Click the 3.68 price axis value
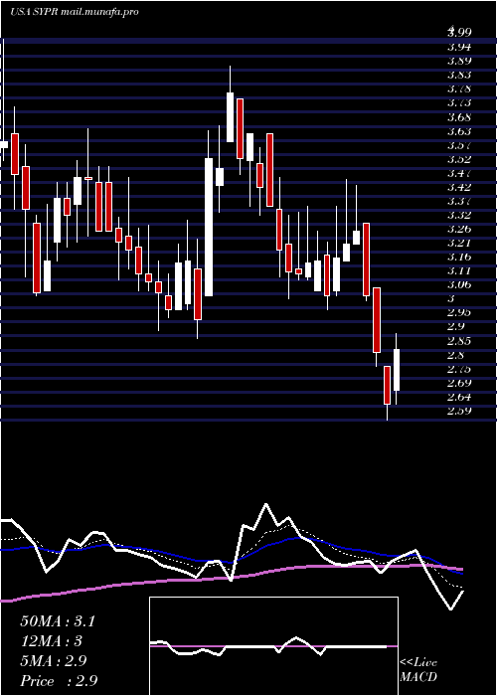Viewport: 497px width, 696px height. coord(459,116)
